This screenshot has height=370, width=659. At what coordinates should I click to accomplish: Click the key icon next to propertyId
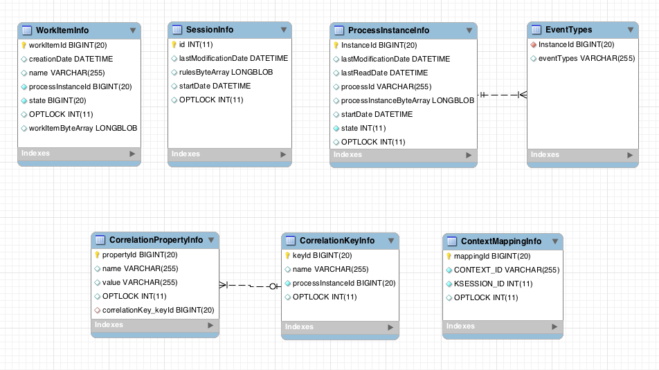click(98, 255)
